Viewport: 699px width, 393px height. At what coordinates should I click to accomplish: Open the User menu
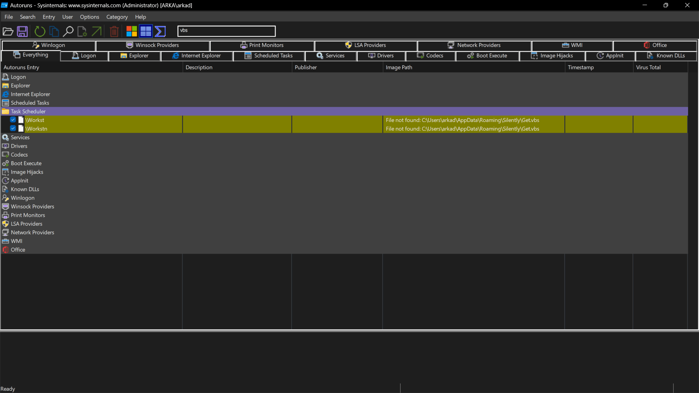[x=67, y=17]
